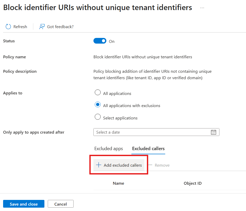Switch to the Excluded apps tab

[108, 149]
